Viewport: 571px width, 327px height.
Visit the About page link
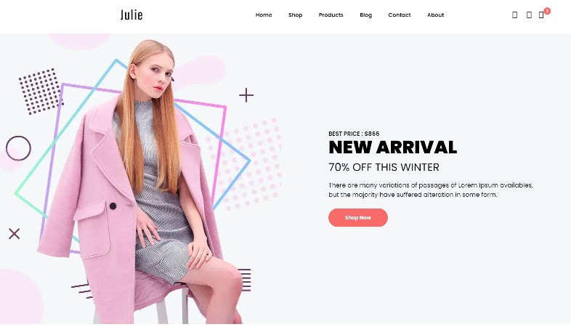pos(436,15)
